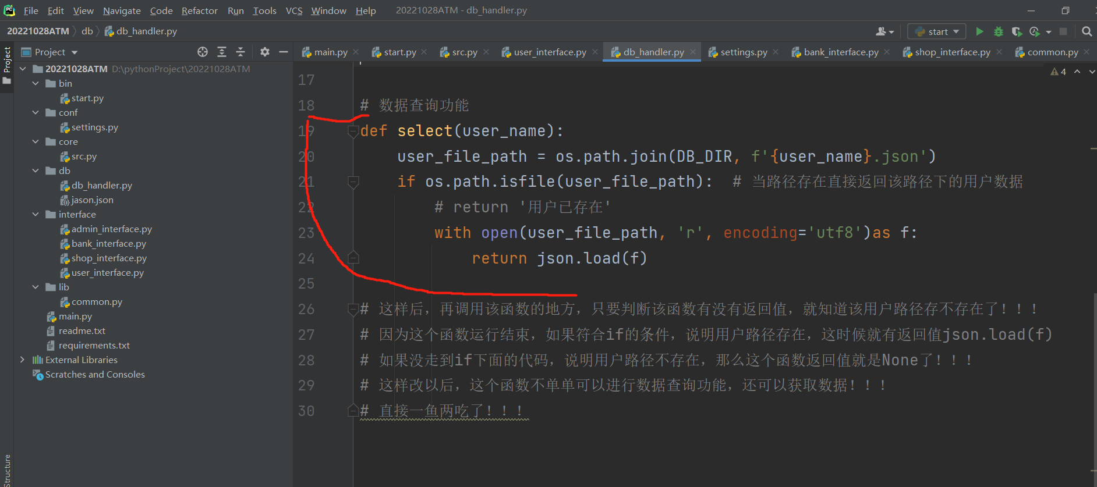Place cursor in code line 'return json.load(f)'
Screen dimensions: 1097x487
pyautogui.click(x=559, y=258)
